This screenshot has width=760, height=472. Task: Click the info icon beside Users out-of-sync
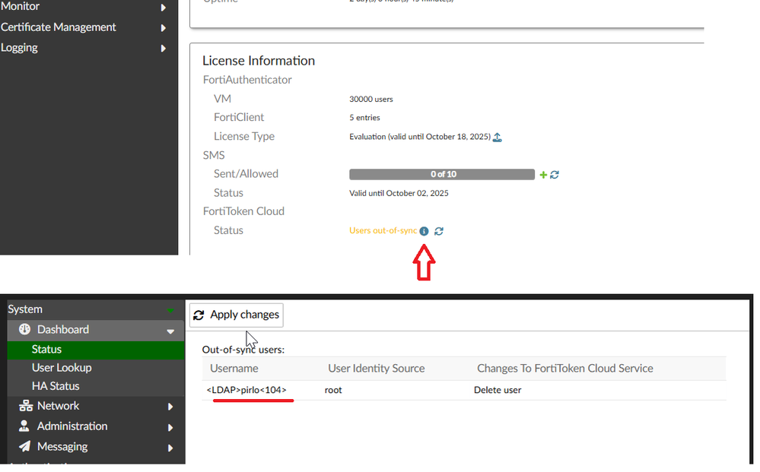coord(424,231)
